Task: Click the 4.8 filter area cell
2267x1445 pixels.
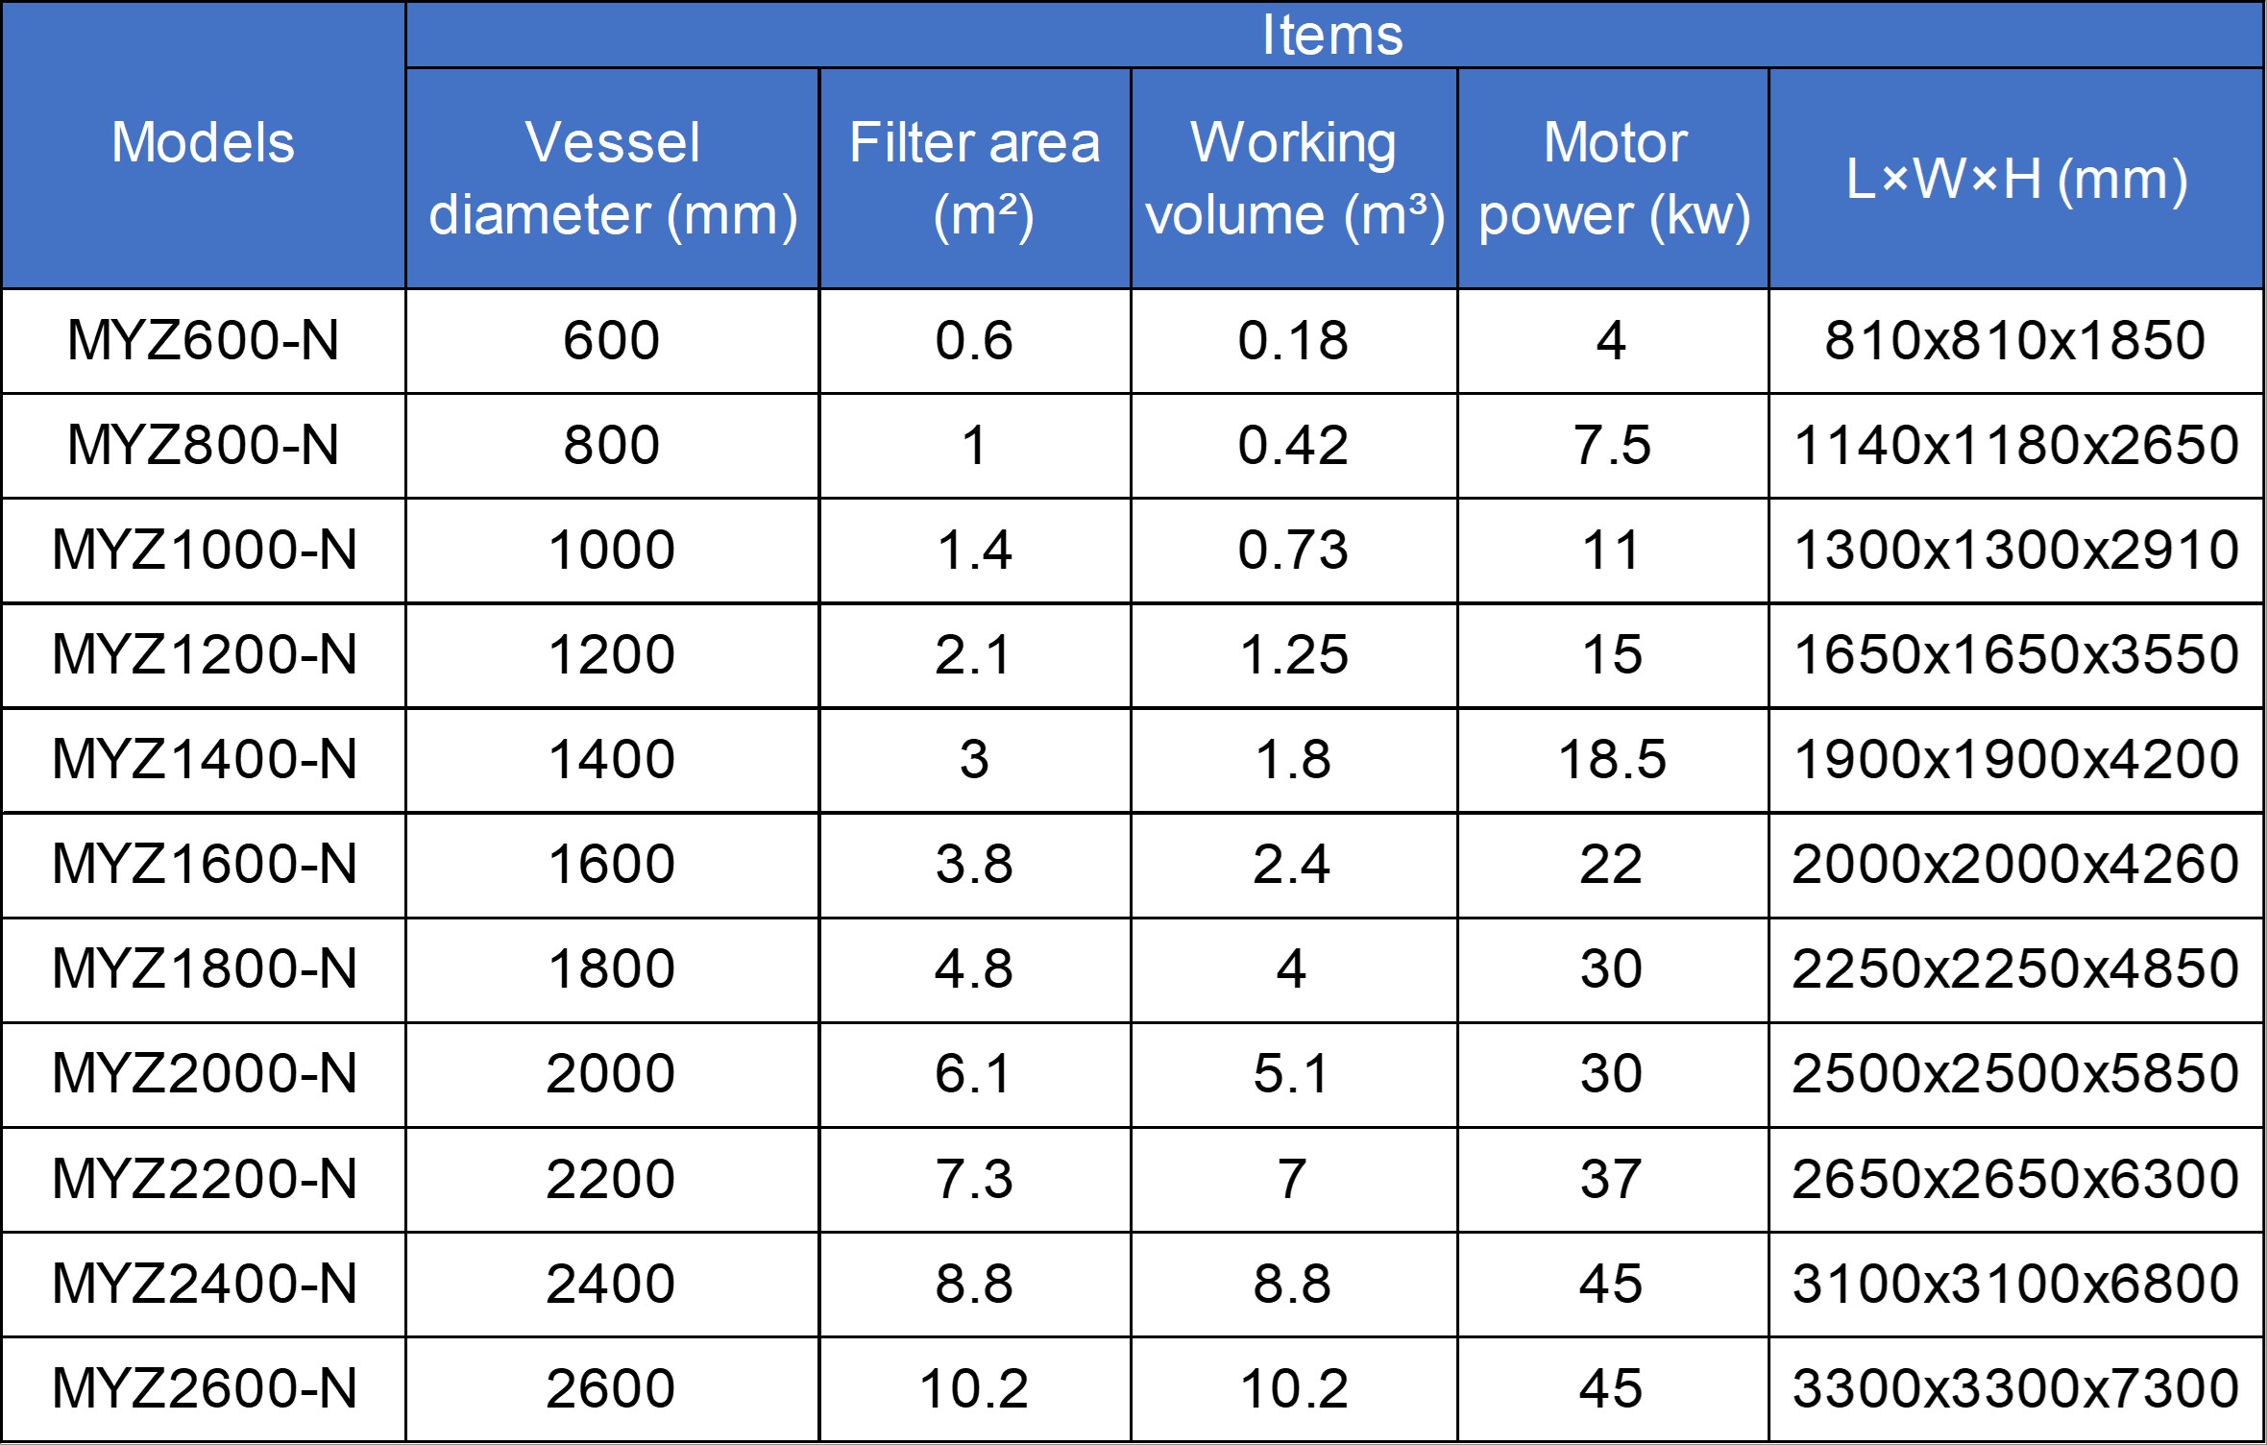Action: click(974, 969)
